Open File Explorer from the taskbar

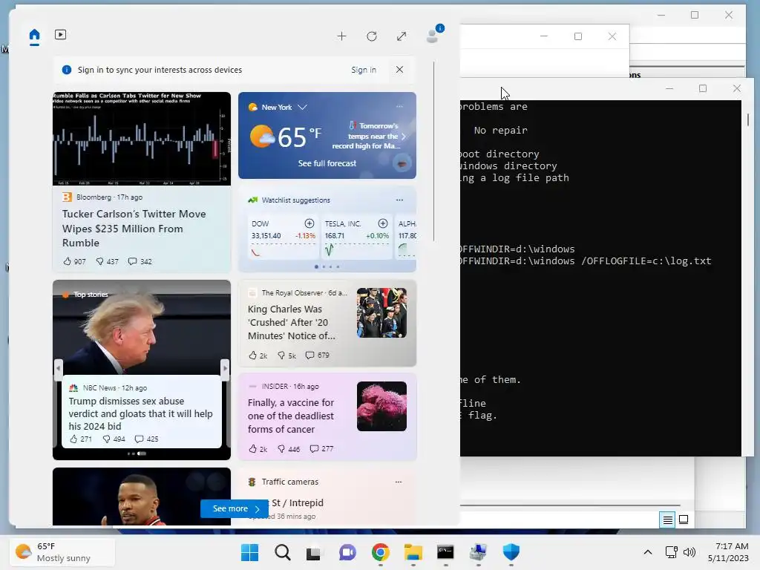click(x=413, y=552)
